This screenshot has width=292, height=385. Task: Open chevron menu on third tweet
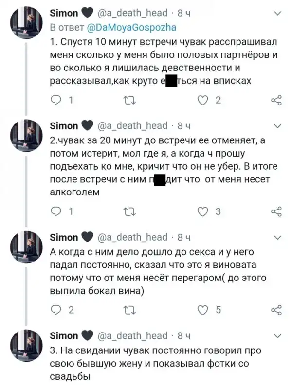pos(278,237)
